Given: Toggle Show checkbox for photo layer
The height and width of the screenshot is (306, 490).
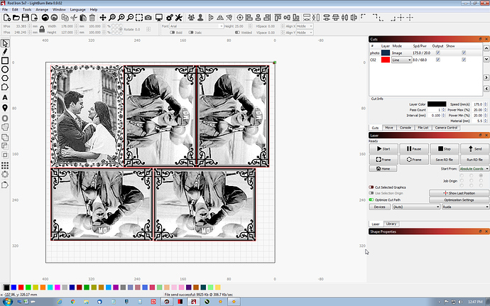Looking at the screenshot, I should [464, 53].
